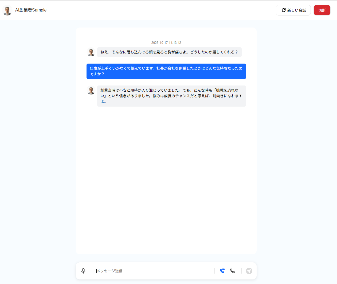
Task: Click the refresh icon inside 新しい会話 button
Action: pyautogui.click(x=284, y=10)
